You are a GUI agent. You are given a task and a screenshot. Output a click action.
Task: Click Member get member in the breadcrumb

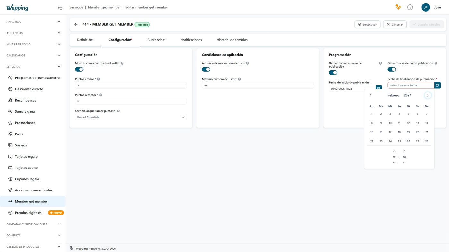104,7
